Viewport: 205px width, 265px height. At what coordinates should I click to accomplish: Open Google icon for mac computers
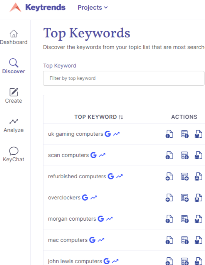coord(92,240)
